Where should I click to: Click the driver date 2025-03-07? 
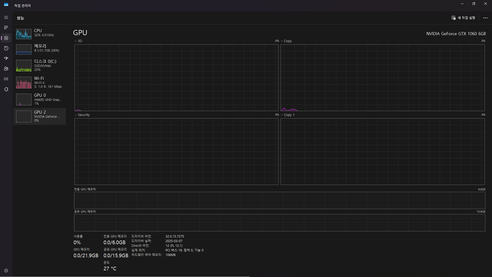pos(174,241)
